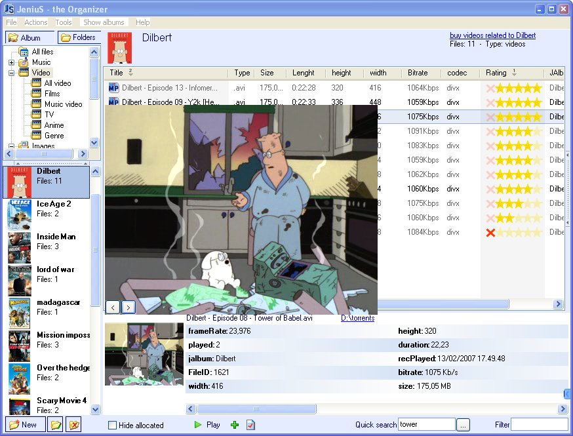Click the small video thumbnail in details
The width and height of the screenshot is (573, 436).
(x=144, y=354)
